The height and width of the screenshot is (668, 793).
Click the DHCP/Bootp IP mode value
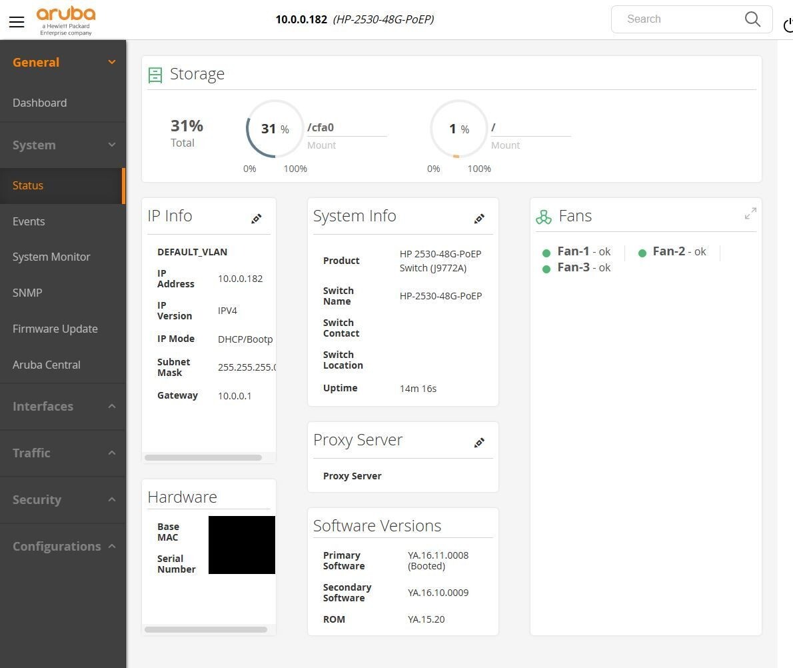tap(245, 339)
